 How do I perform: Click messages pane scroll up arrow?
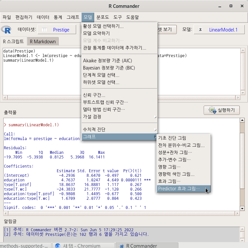242,229
